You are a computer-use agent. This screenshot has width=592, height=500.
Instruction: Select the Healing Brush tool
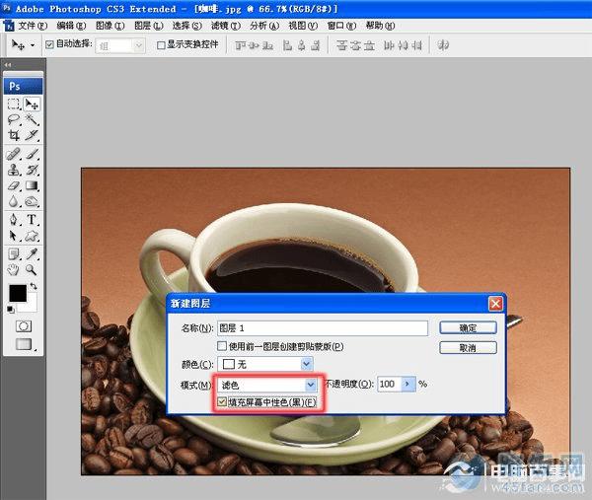tap(14, 154)
